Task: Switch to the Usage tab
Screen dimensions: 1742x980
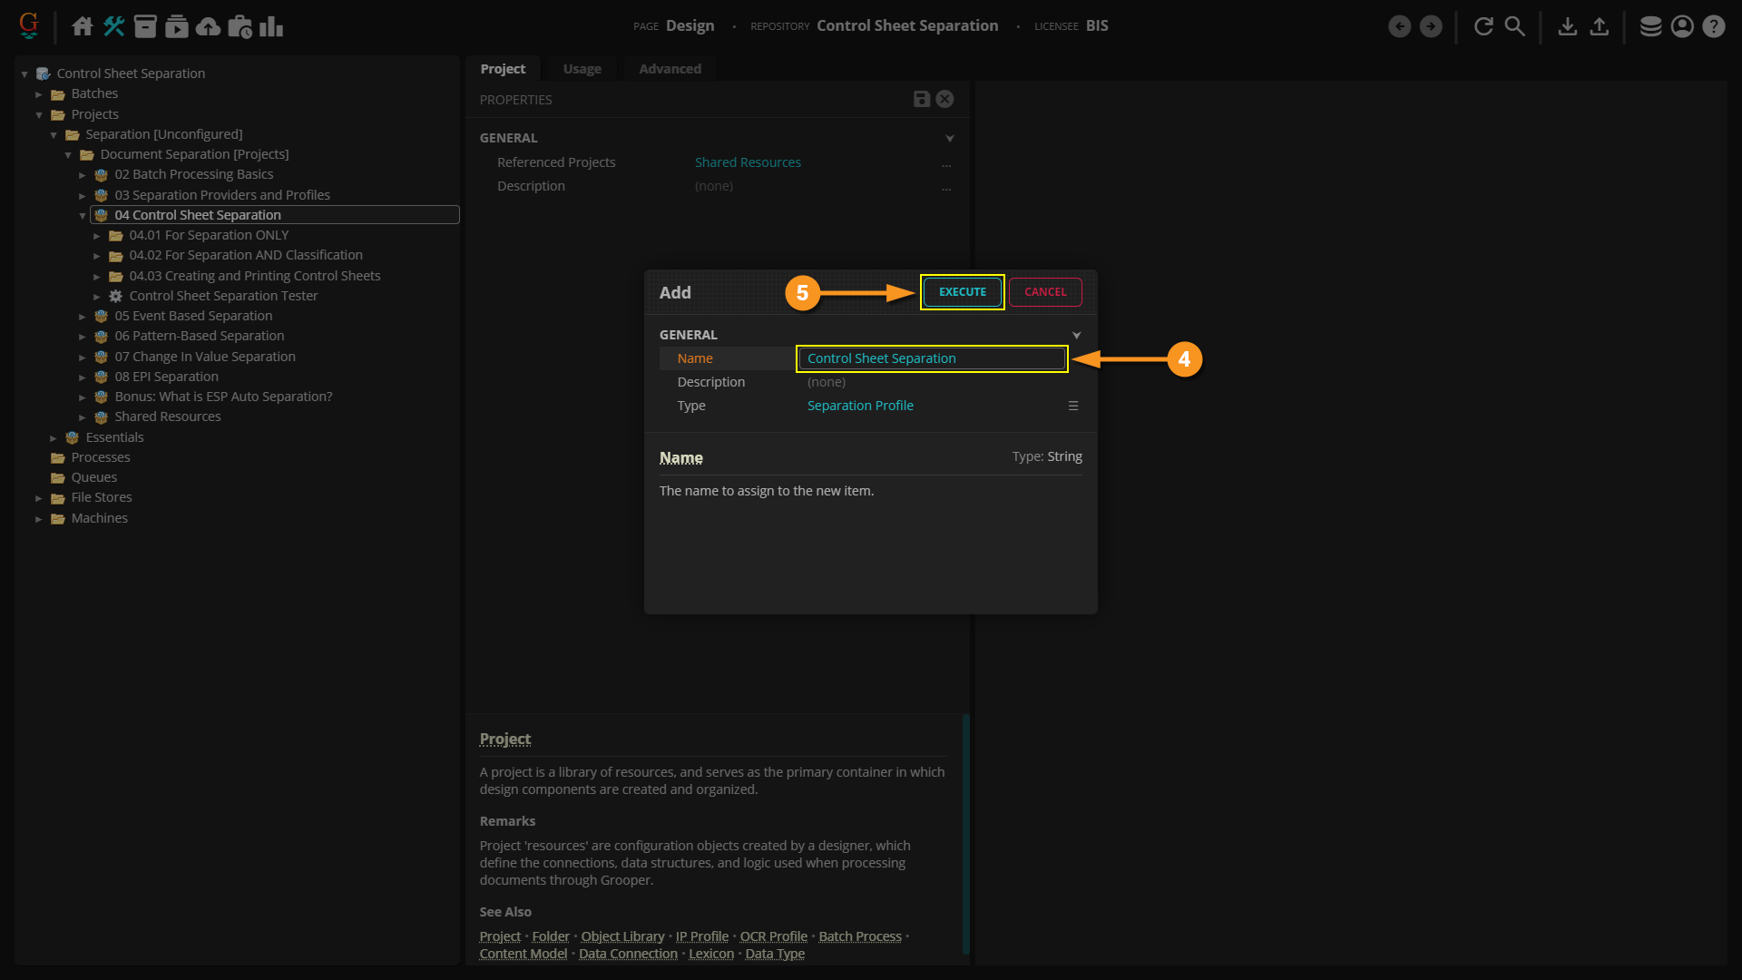Action: (582, 69)
